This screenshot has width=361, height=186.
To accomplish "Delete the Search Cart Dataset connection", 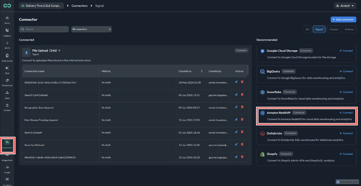I will click(x=242, y=94).
